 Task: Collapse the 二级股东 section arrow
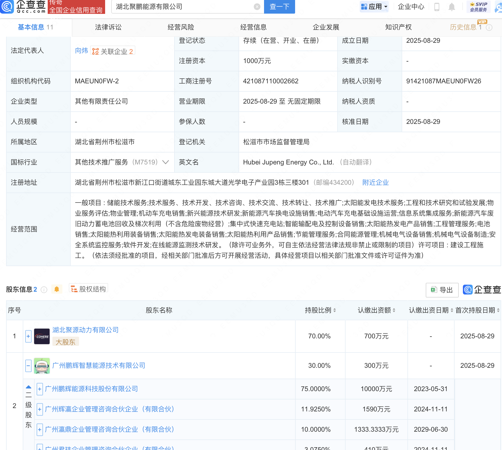tap(29, 387)
